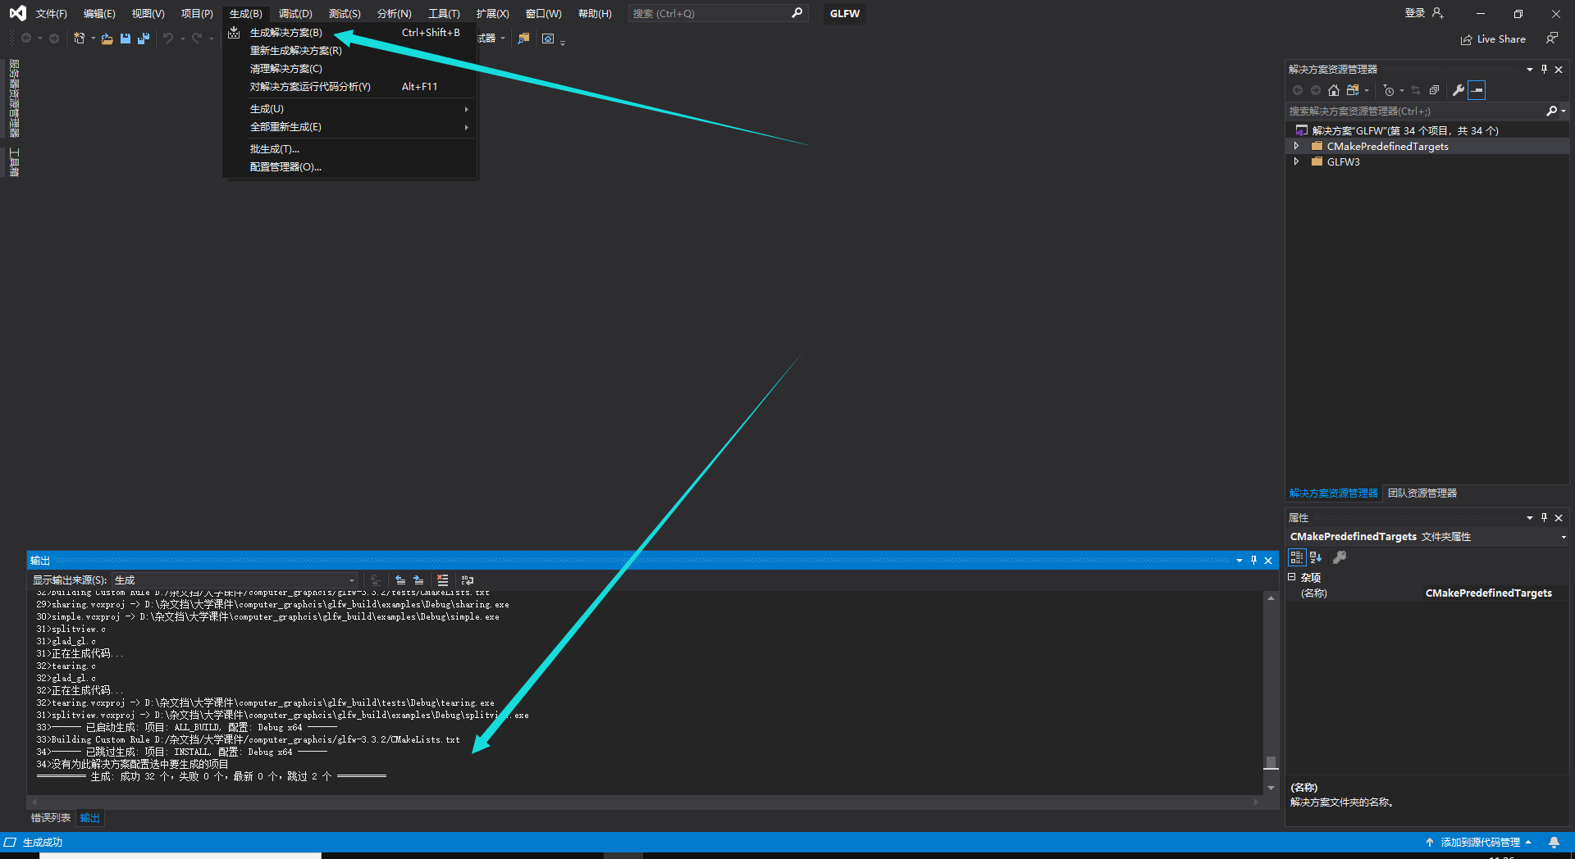Open the 调试 menu in the menu bar
The height and width of the screenshot is (859, 1575).
pyautogui.click(x=295, y=13)
